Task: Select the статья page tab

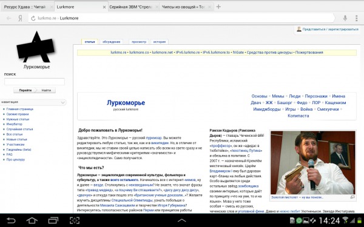Action: [x=90, y=42]
